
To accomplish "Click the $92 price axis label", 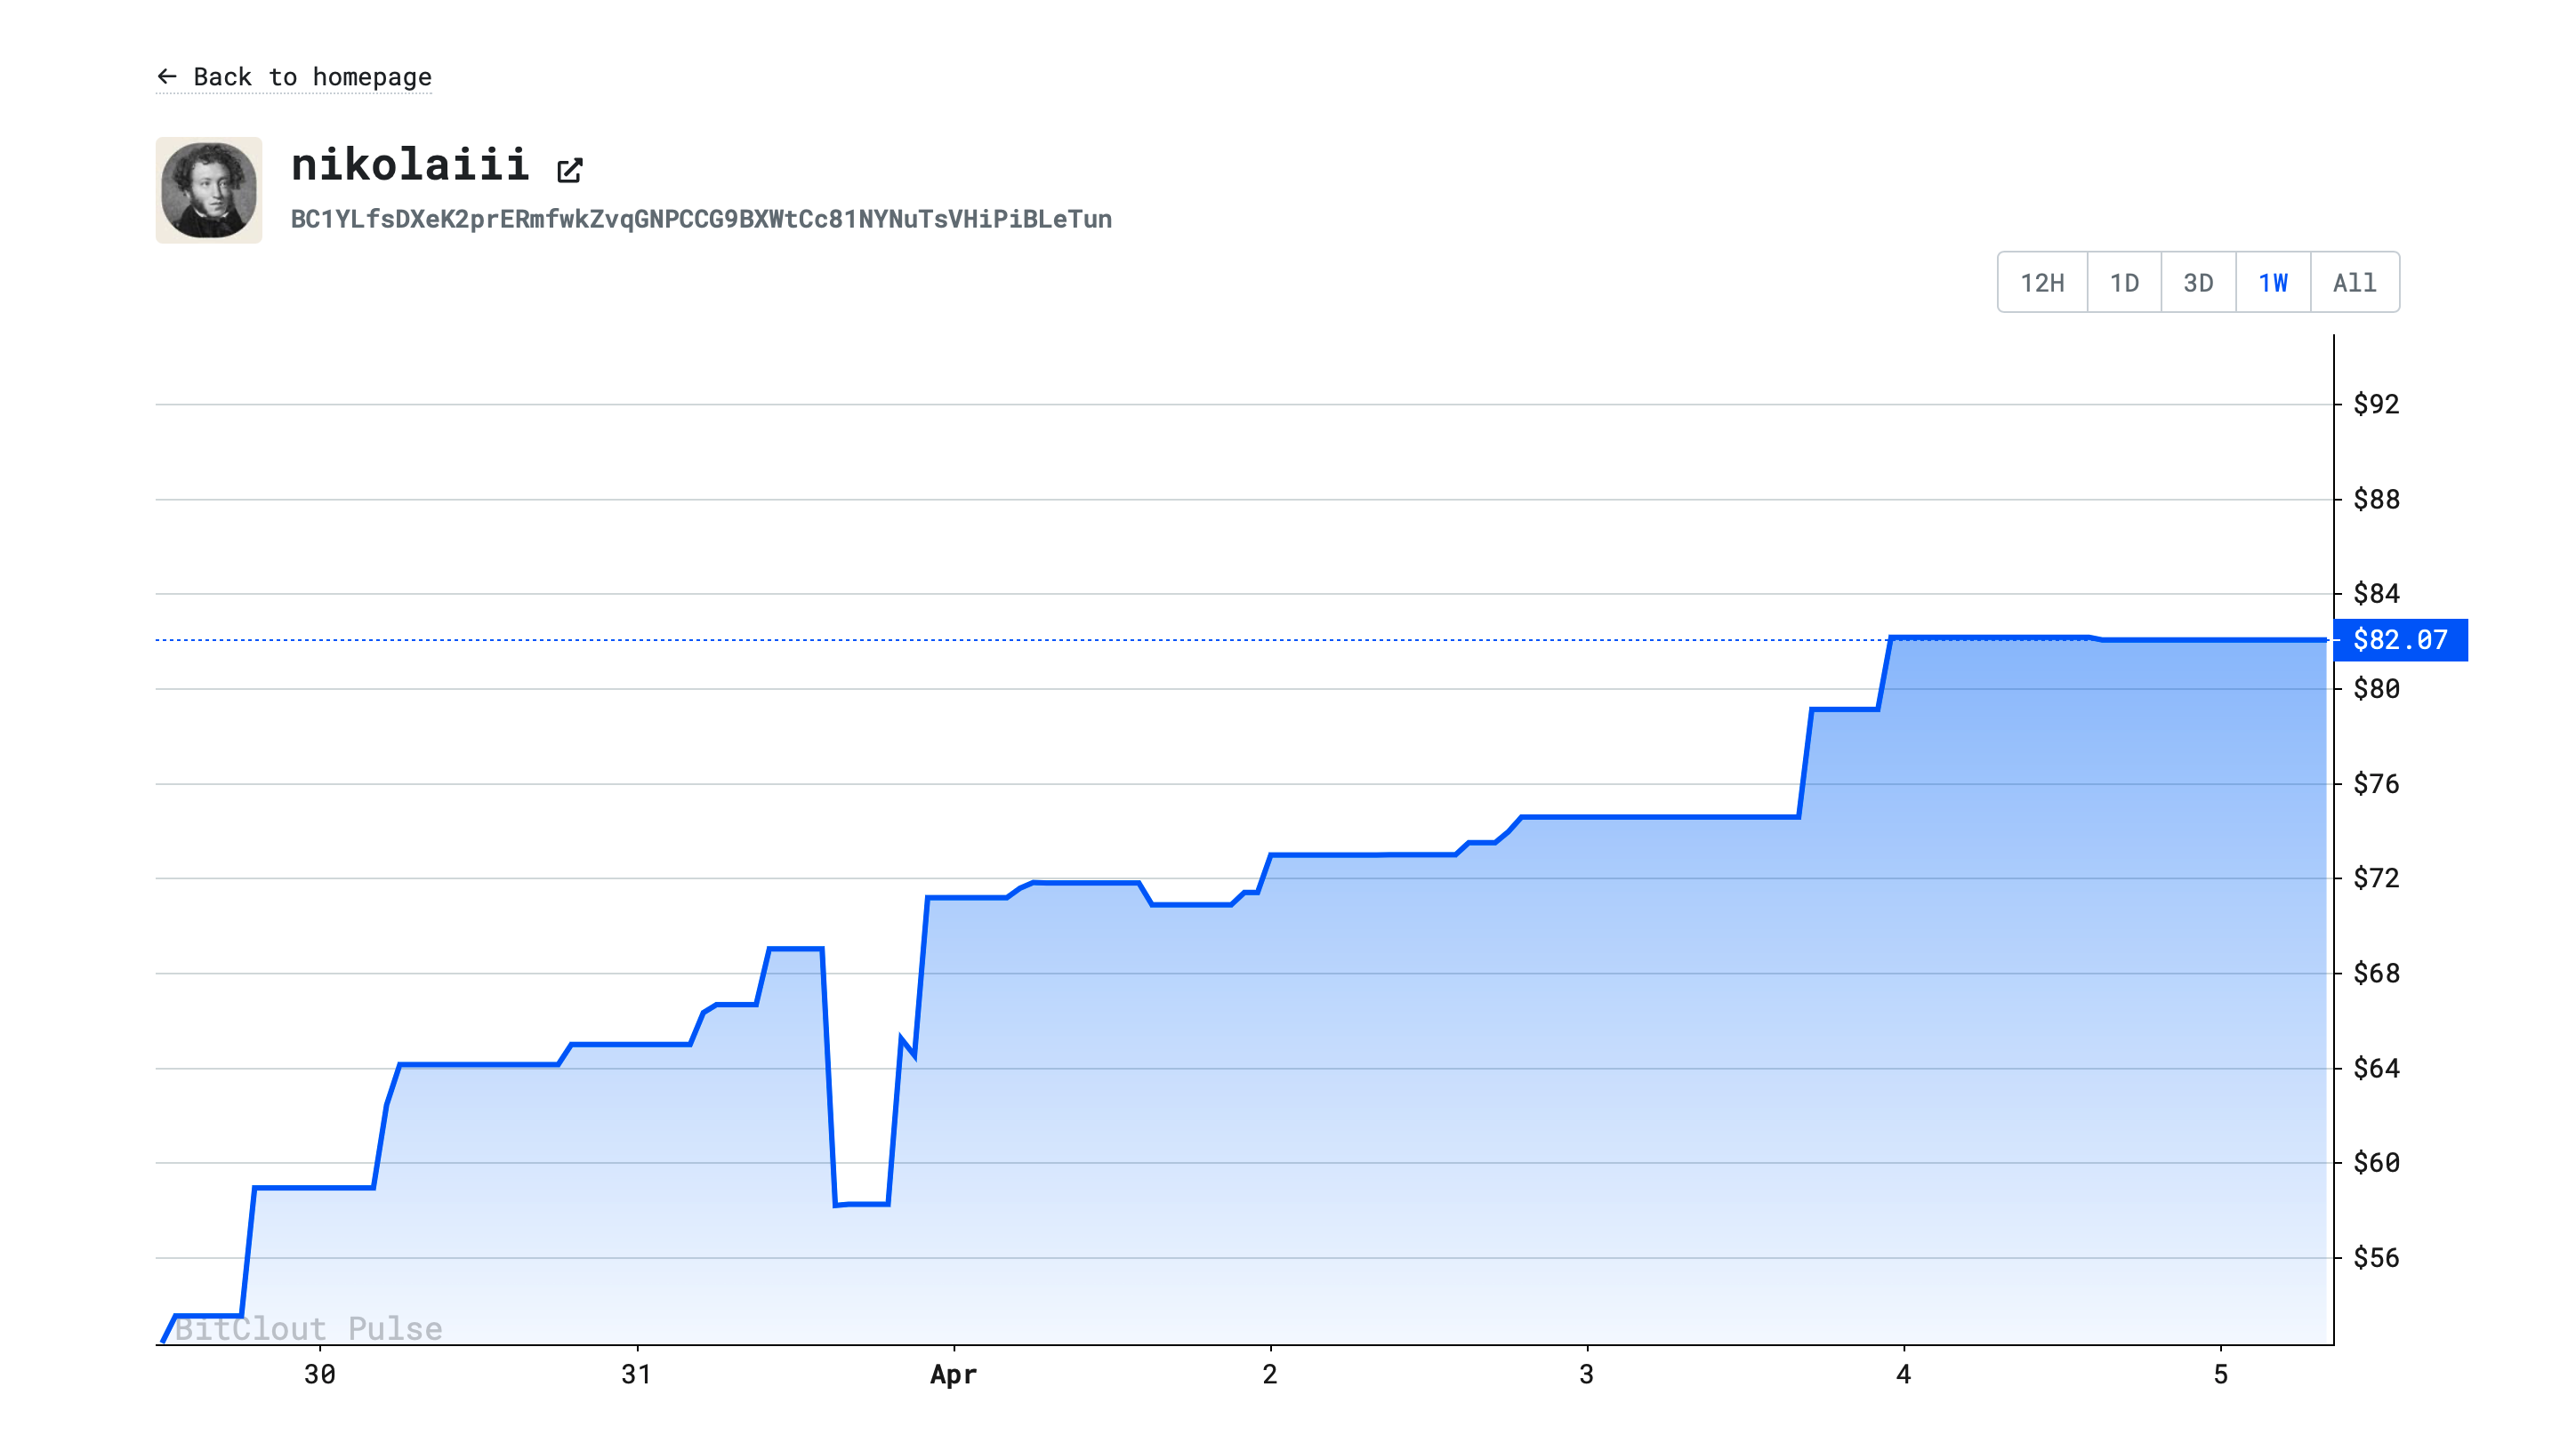I will pos(2376,404).
